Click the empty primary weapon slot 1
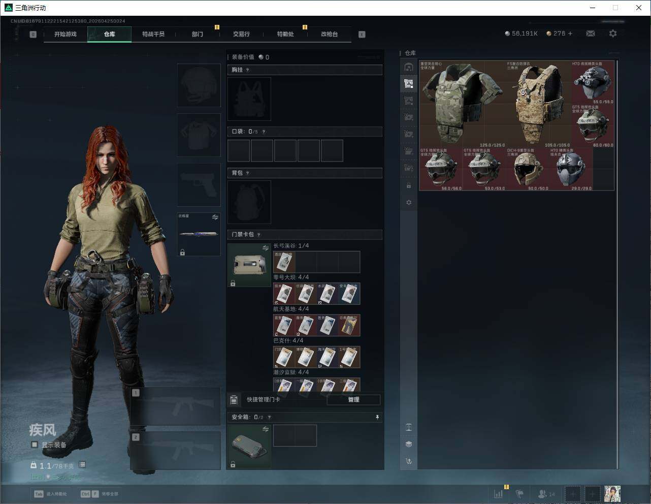 [176, 406]
